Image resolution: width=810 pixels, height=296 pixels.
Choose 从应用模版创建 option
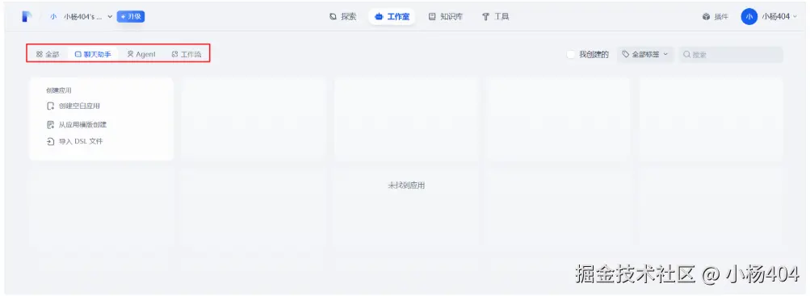click(x=77, y=125)
